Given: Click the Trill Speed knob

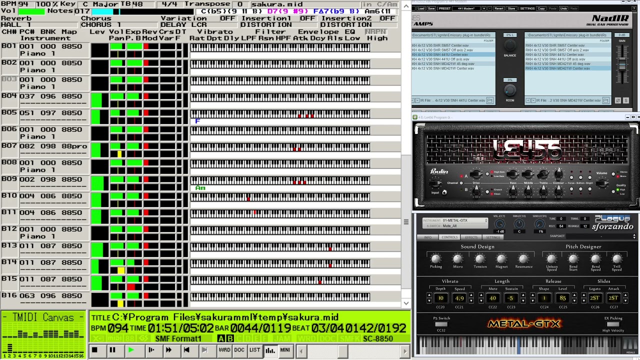Looking at the screenshot, I should (x=617, y=258).
